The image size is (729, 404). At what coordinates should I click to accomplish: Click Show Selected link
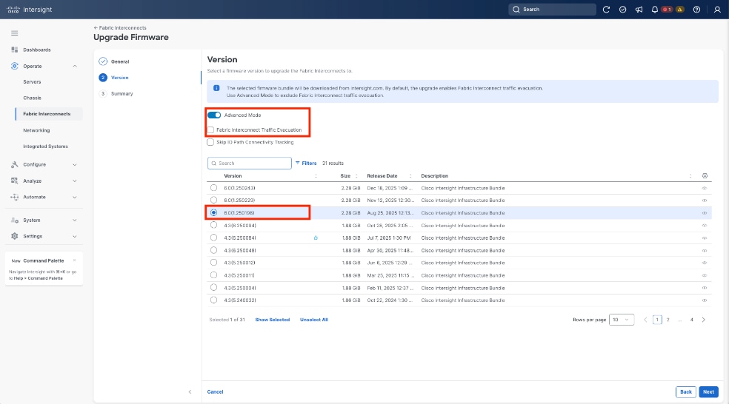273,320
